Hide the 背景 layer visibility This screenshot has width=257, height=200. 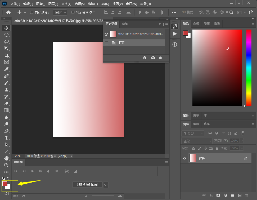pos(185,159)
